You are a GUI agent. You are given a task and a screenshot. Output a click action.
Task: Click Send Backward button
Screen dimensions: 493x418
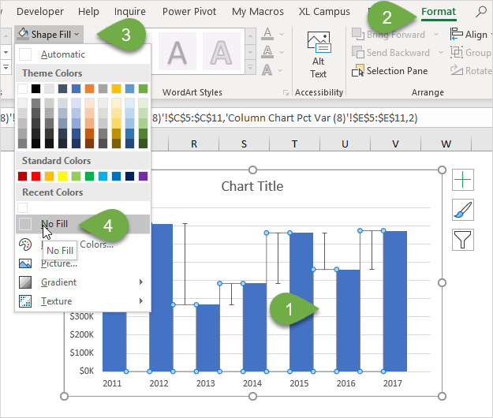(390, 53)
